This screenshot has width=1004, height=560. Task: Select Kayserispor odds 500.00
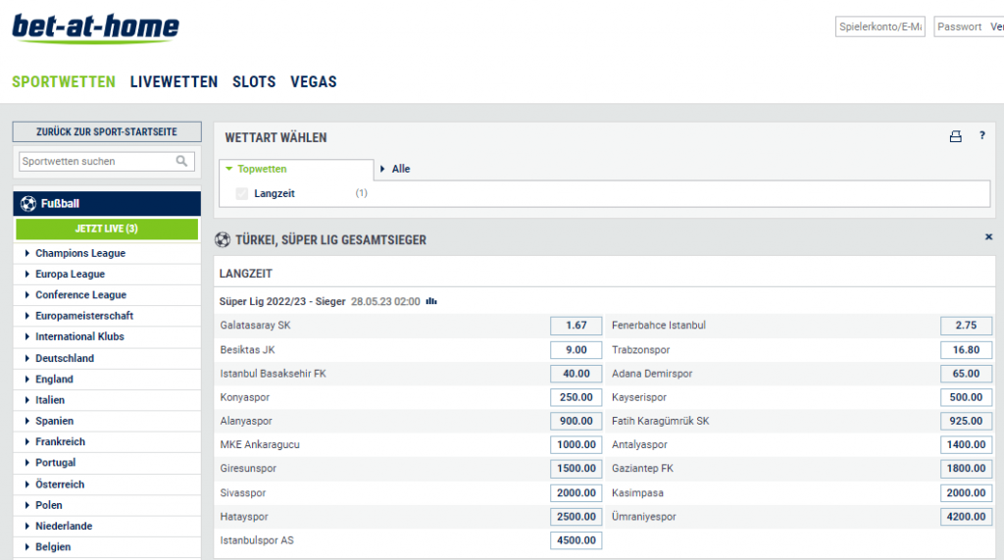tap(966, 397)
